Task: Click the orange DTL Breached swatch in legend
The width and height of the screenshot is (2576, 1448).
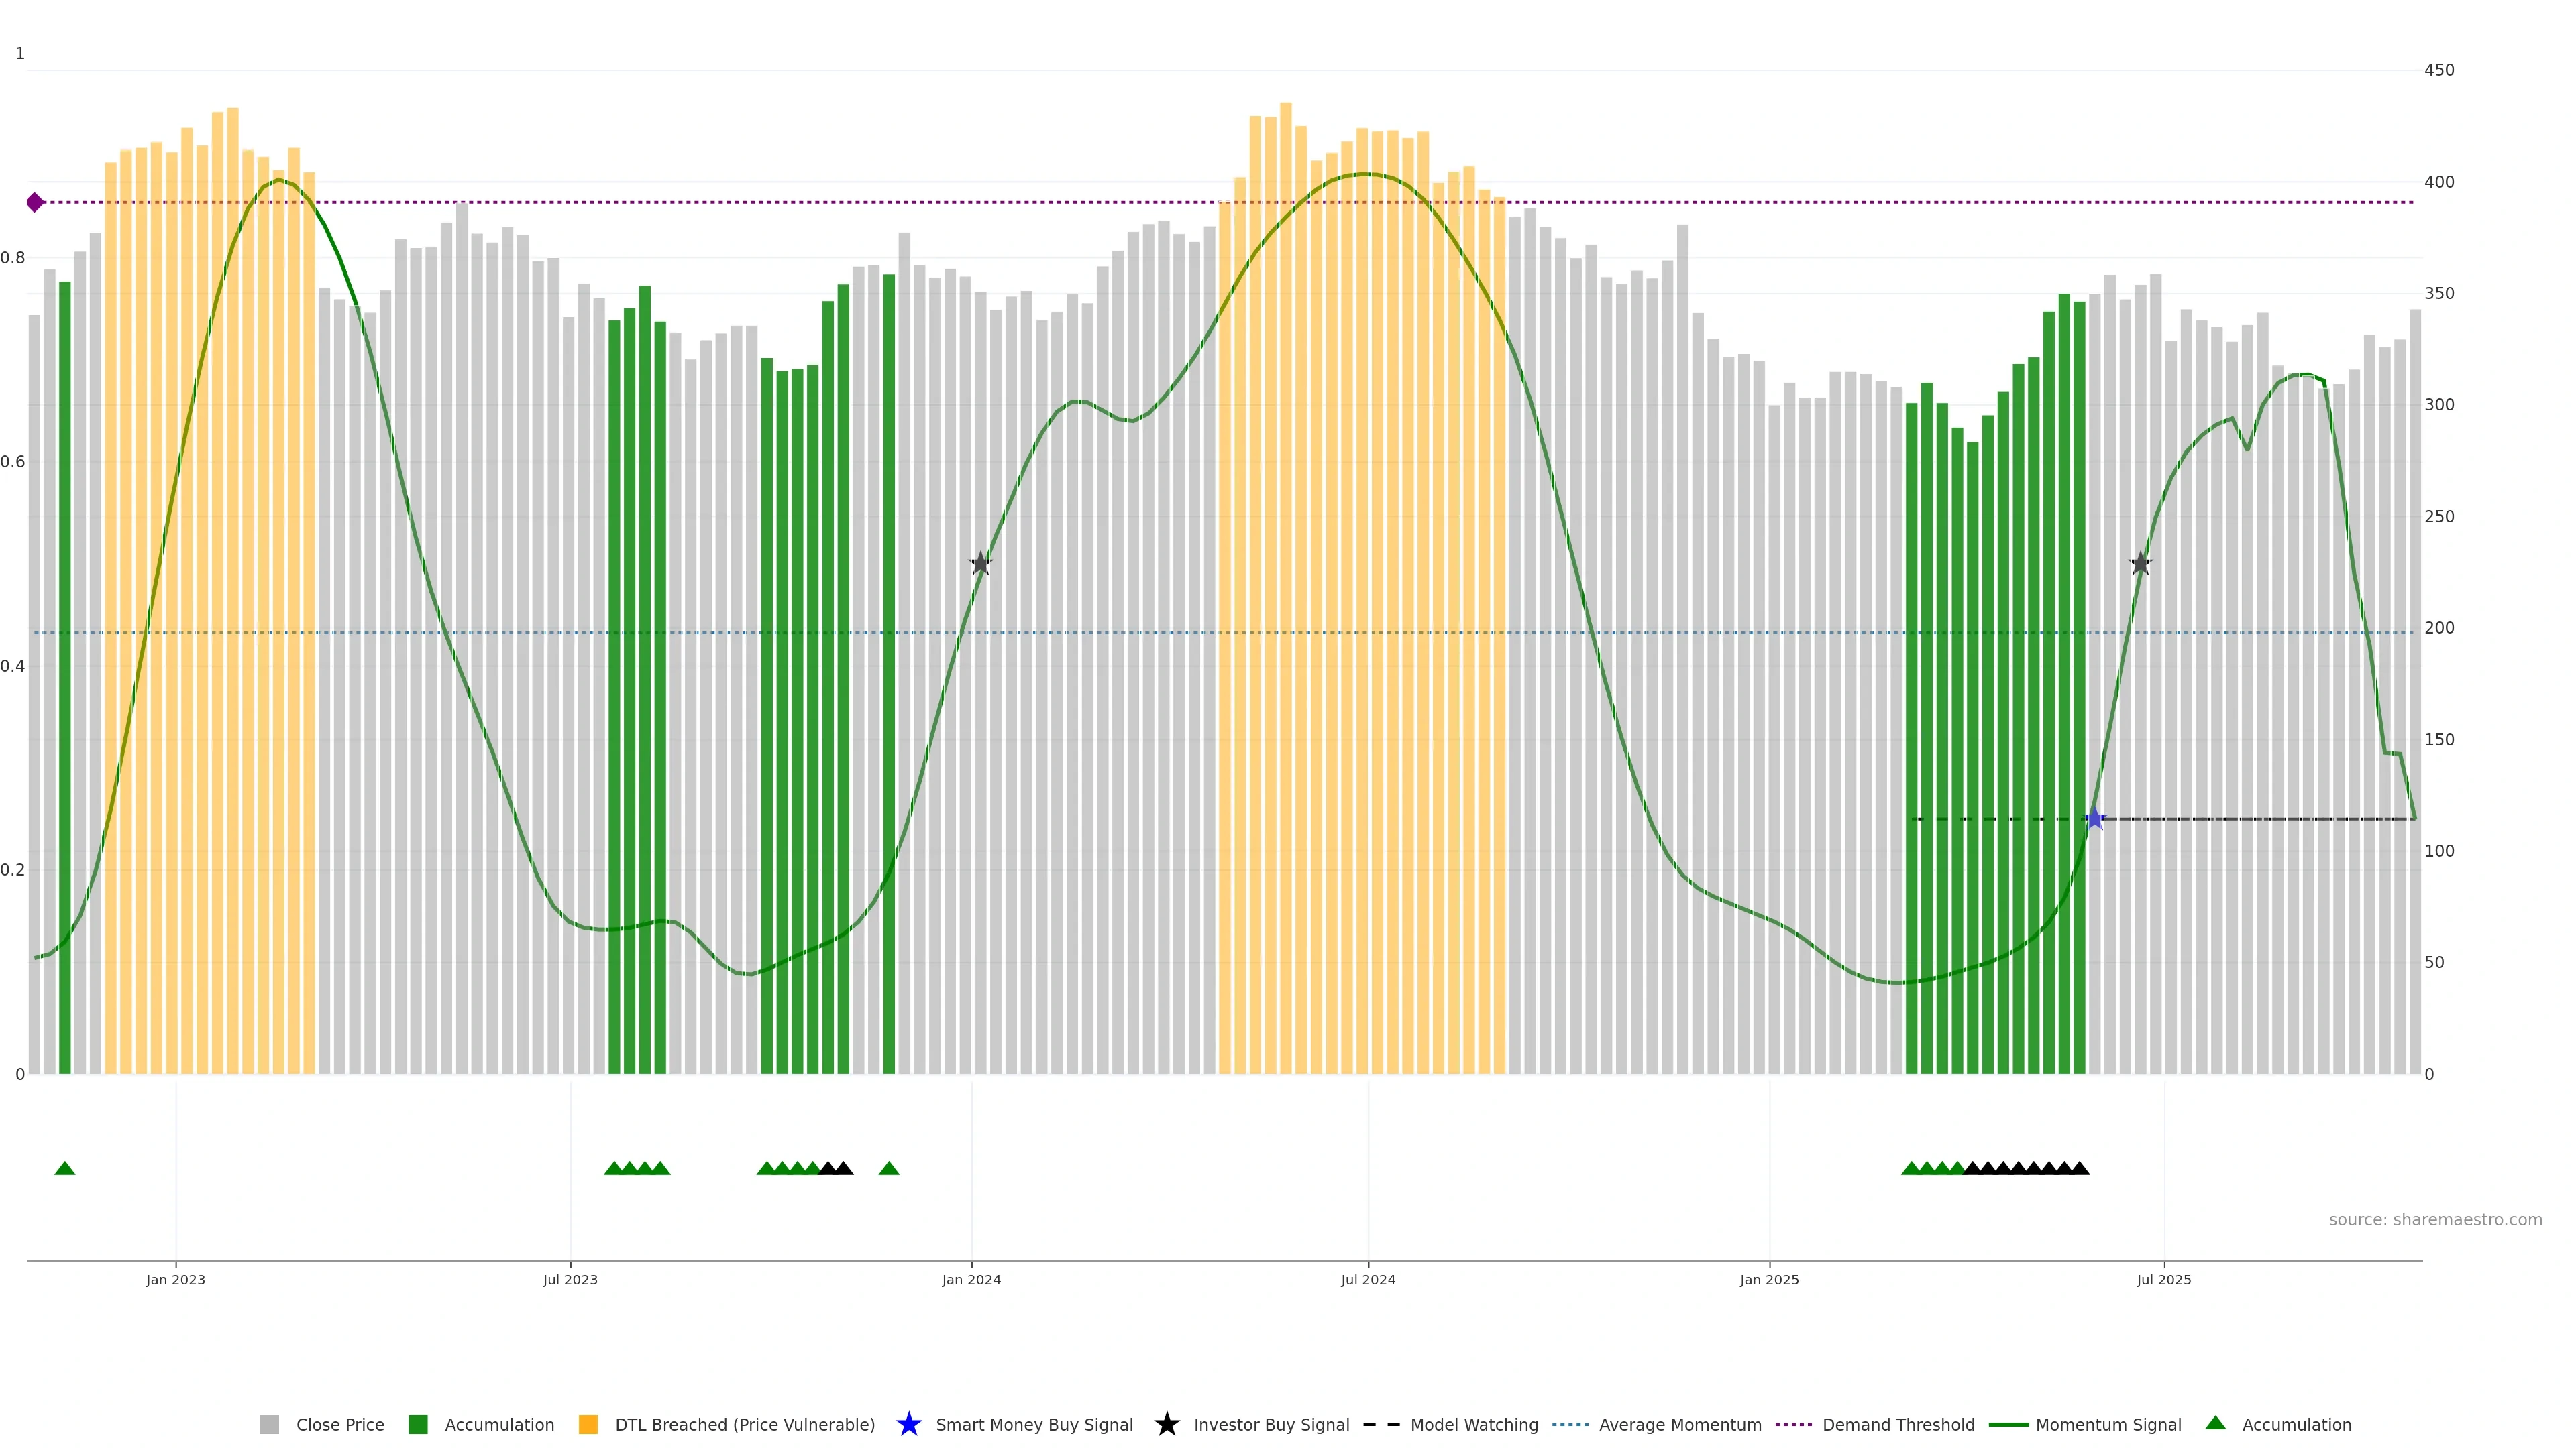Action: 588,1424
